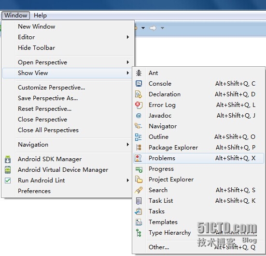Click the Console monitor icon

[139, 84]
